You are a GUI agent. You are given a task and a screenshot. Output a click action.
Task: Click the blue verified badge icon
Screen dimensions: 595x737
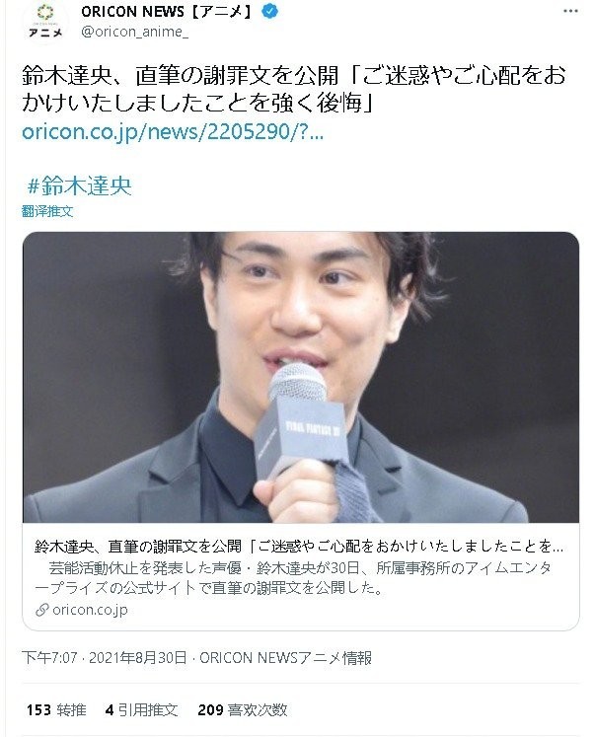coord(269,11)
